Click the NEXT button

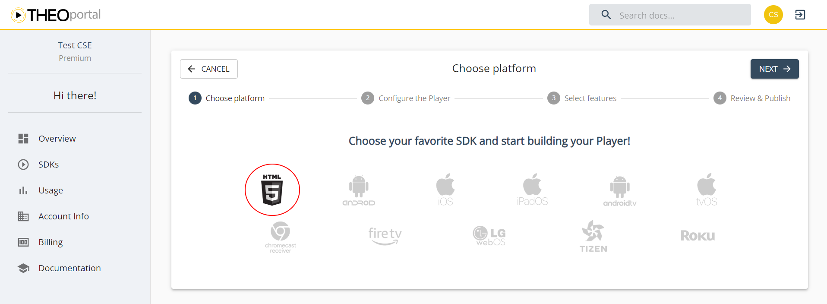pos(774,69)
